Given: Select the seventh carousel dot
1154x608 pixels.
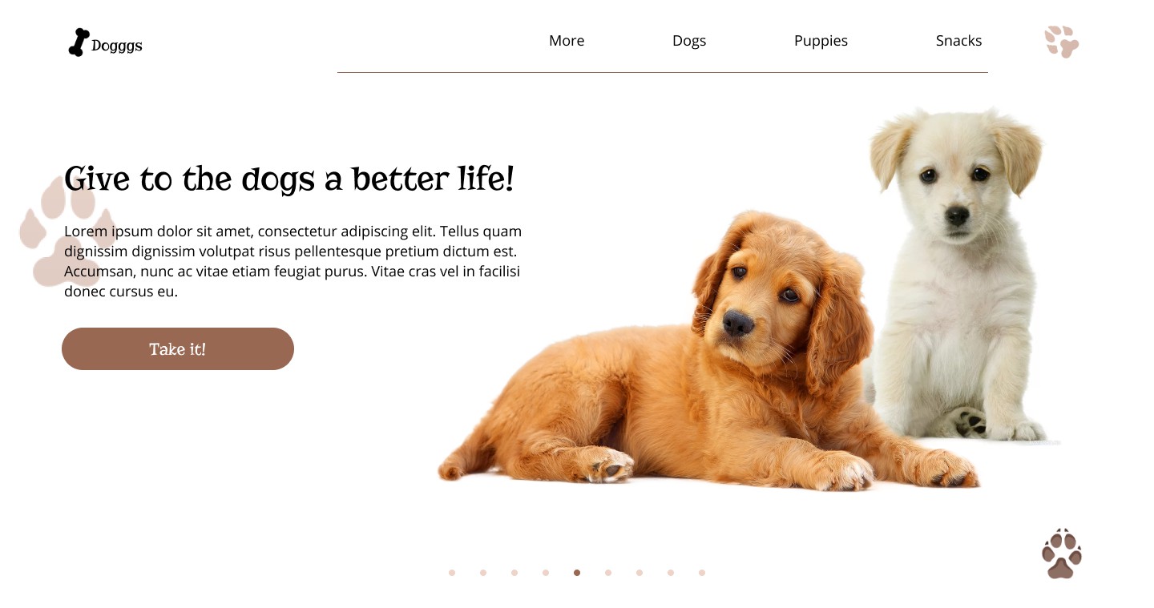Looking at the screenshot, I should (640, 573).
